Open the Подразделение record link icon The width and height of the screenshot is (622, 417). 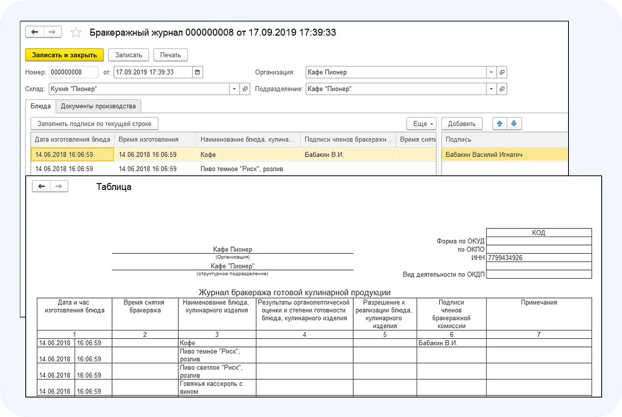[502, 89]
